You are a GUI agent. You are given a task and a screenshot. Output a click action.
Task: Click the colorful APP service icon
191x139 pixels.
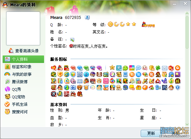(132, 68)
